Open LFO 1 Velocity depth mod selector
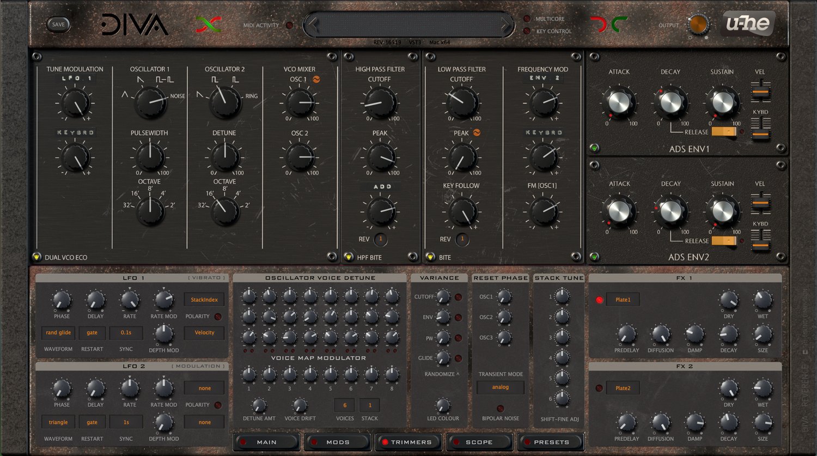817x456 pixels. click(204, 332)
